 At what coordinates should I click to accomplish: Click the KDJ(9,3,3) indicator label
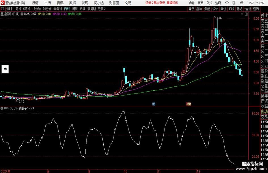[11, 108]
